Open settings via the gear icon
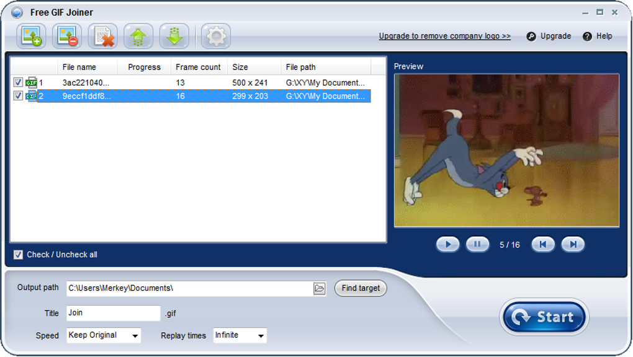The image size is (633, 357). point(216,37)
